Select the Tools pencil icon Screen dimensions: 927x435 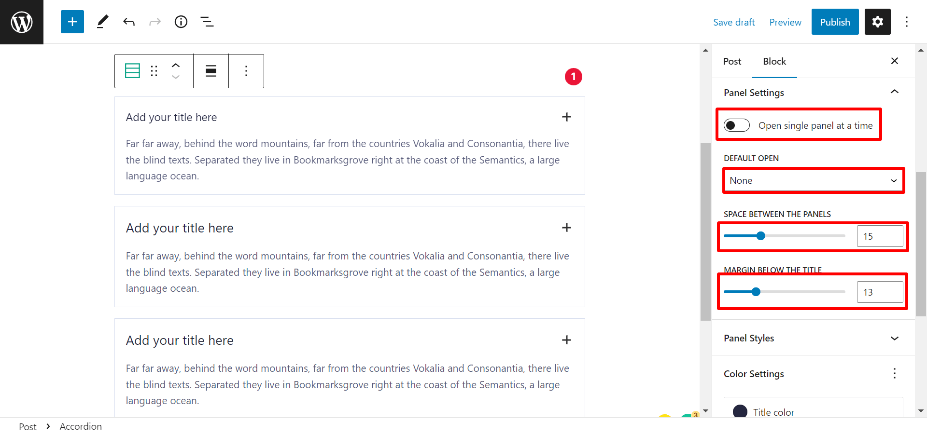102,22
